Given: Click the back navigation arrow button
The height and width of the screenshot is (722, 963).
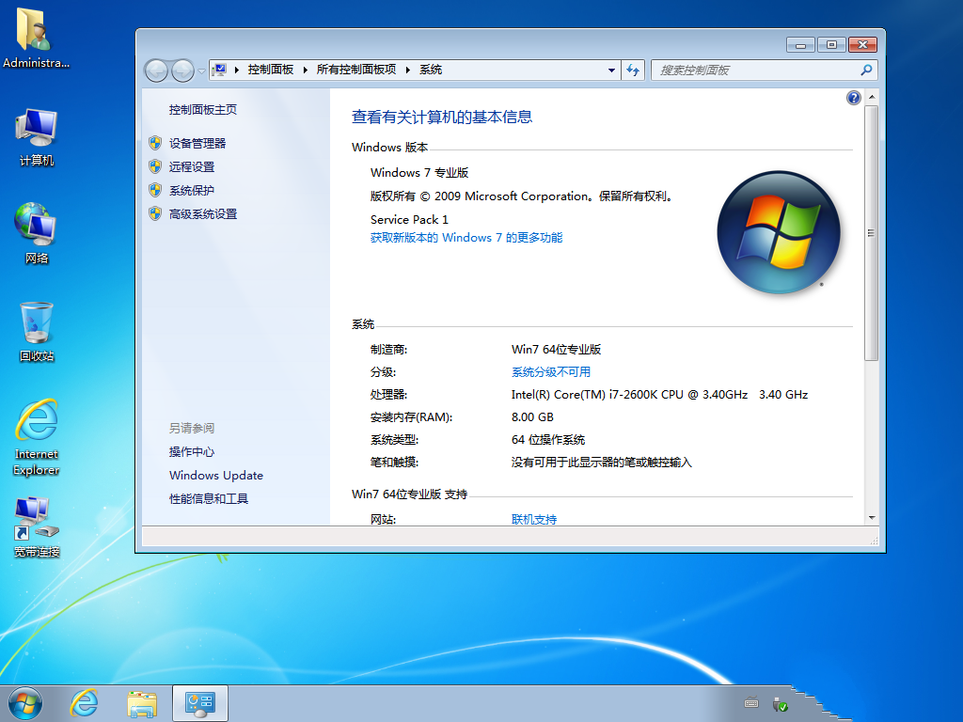Looking at the screenshot, I should pos(156,71).
